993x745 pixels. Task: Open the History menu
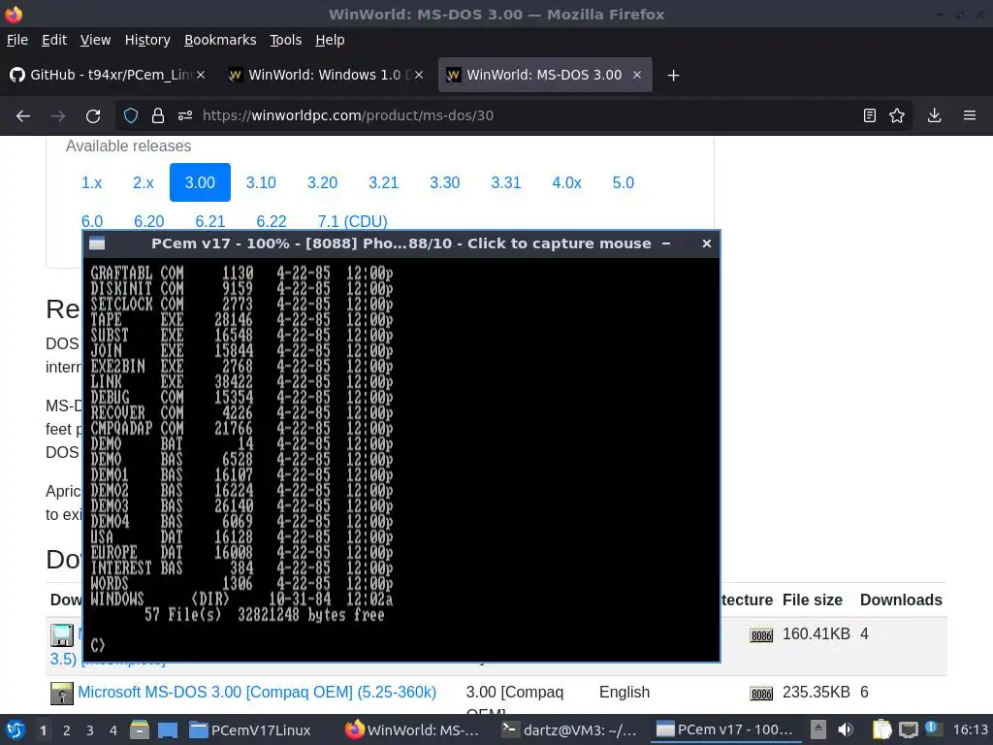click(x=147, y=40)
